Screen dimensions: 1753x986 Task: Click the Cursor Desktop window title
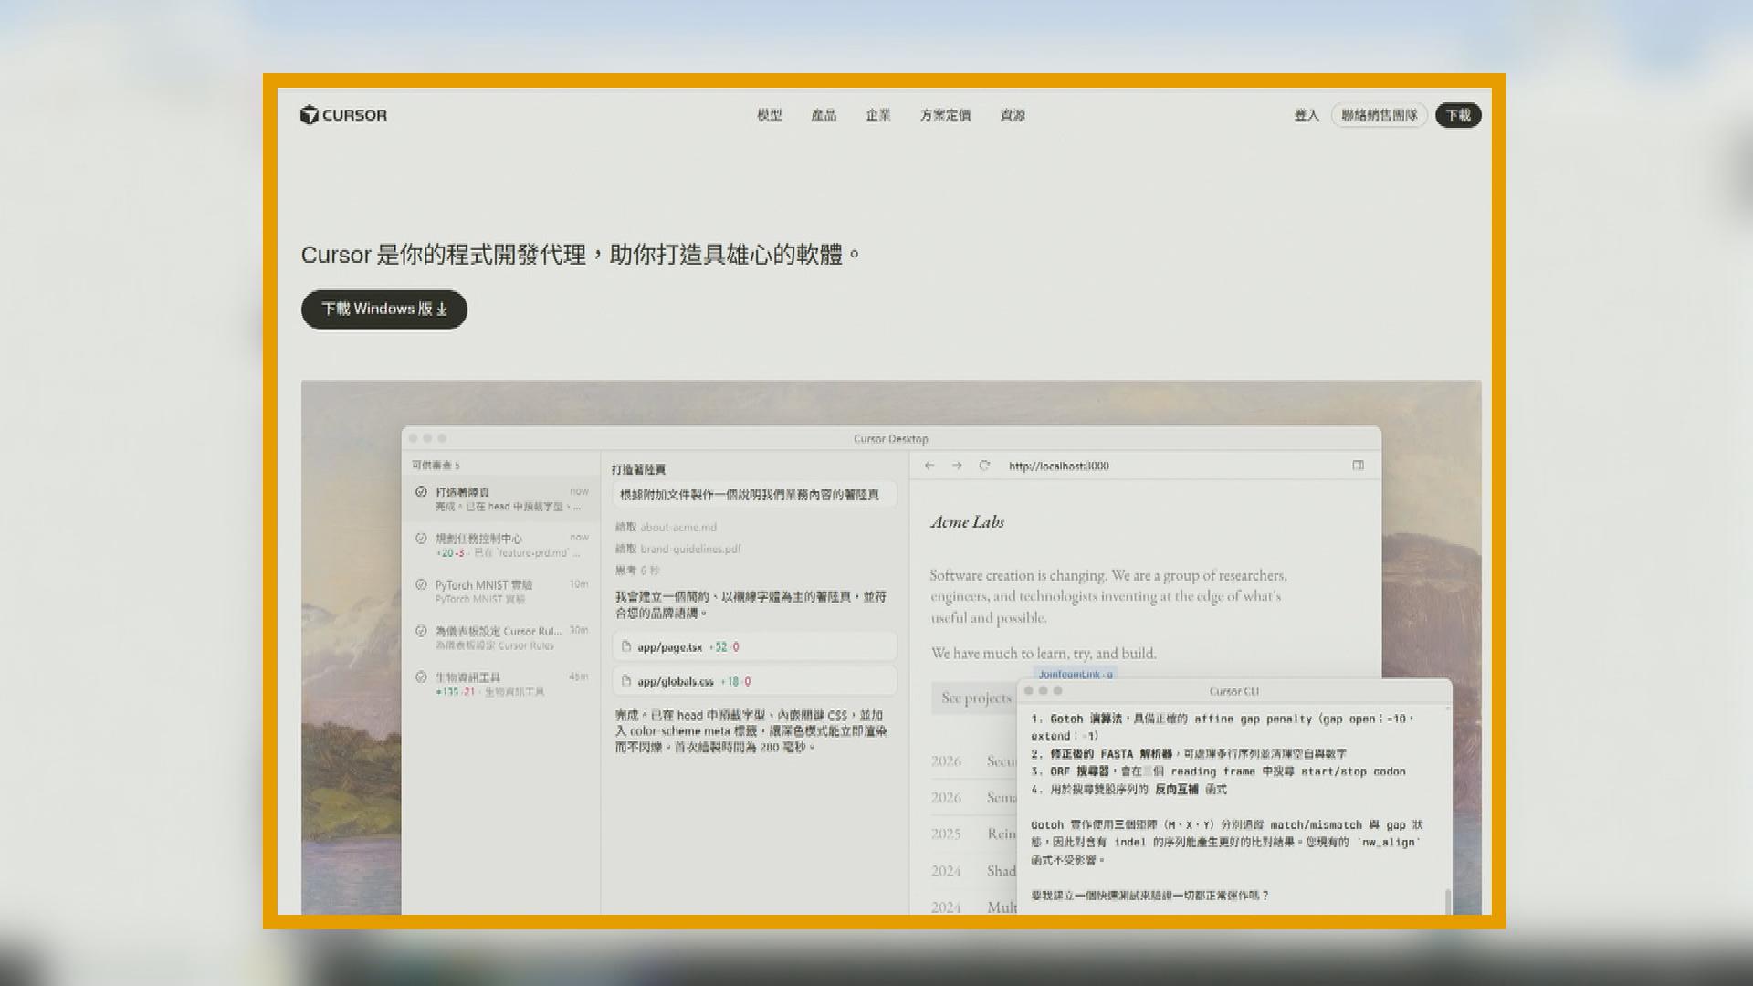coord(890,439)
